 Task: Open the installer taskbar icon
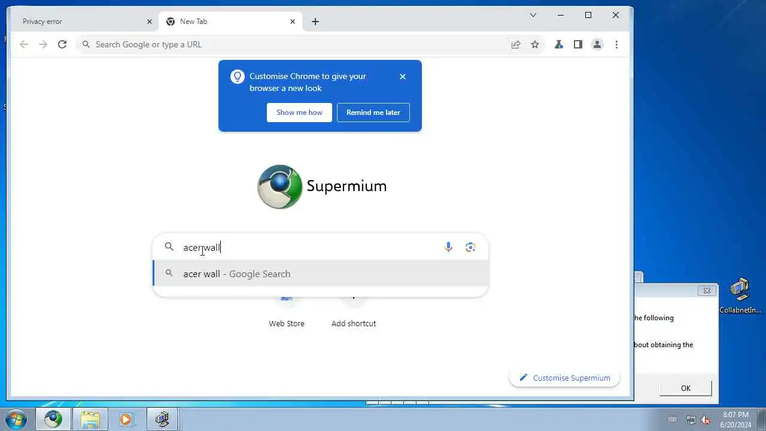[x=162, y=419]
